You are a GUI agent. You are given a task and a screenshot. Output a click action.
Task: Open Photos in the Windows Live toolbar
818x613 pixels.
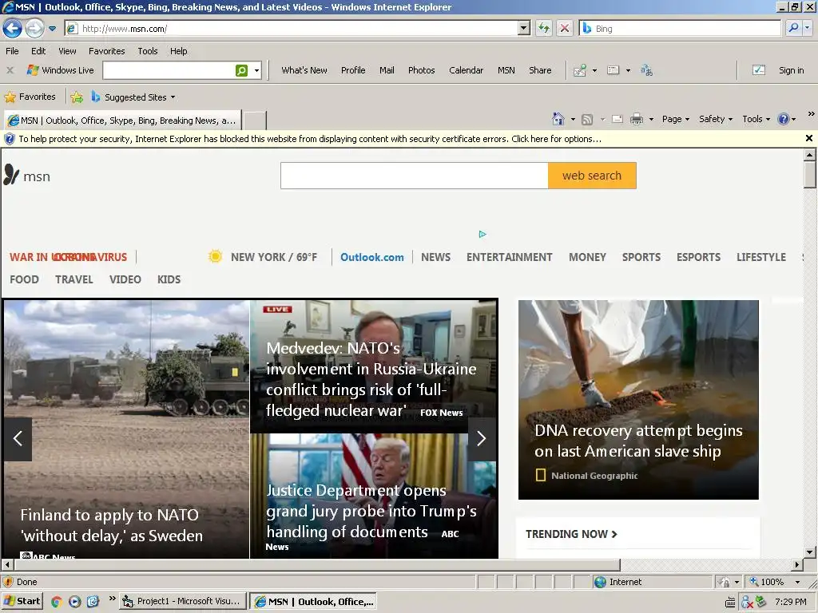[x=422, y=70]
